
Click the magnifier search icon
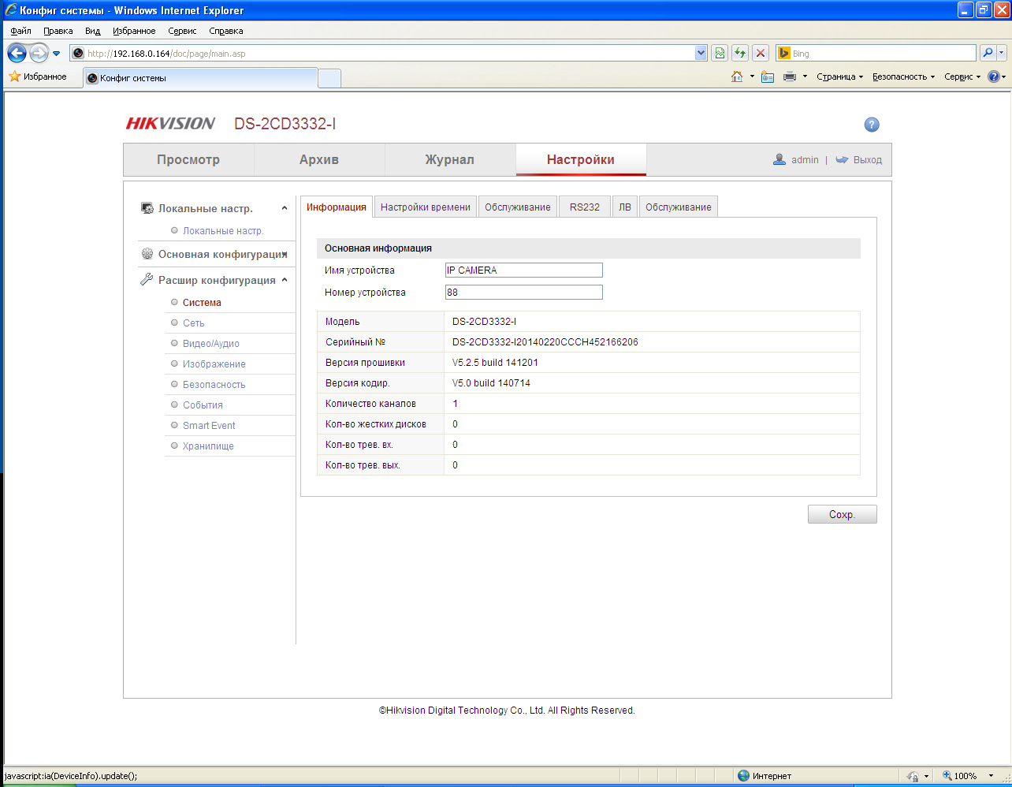[x=988, y=53]
